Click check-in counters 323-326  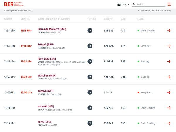click(109, 31)
